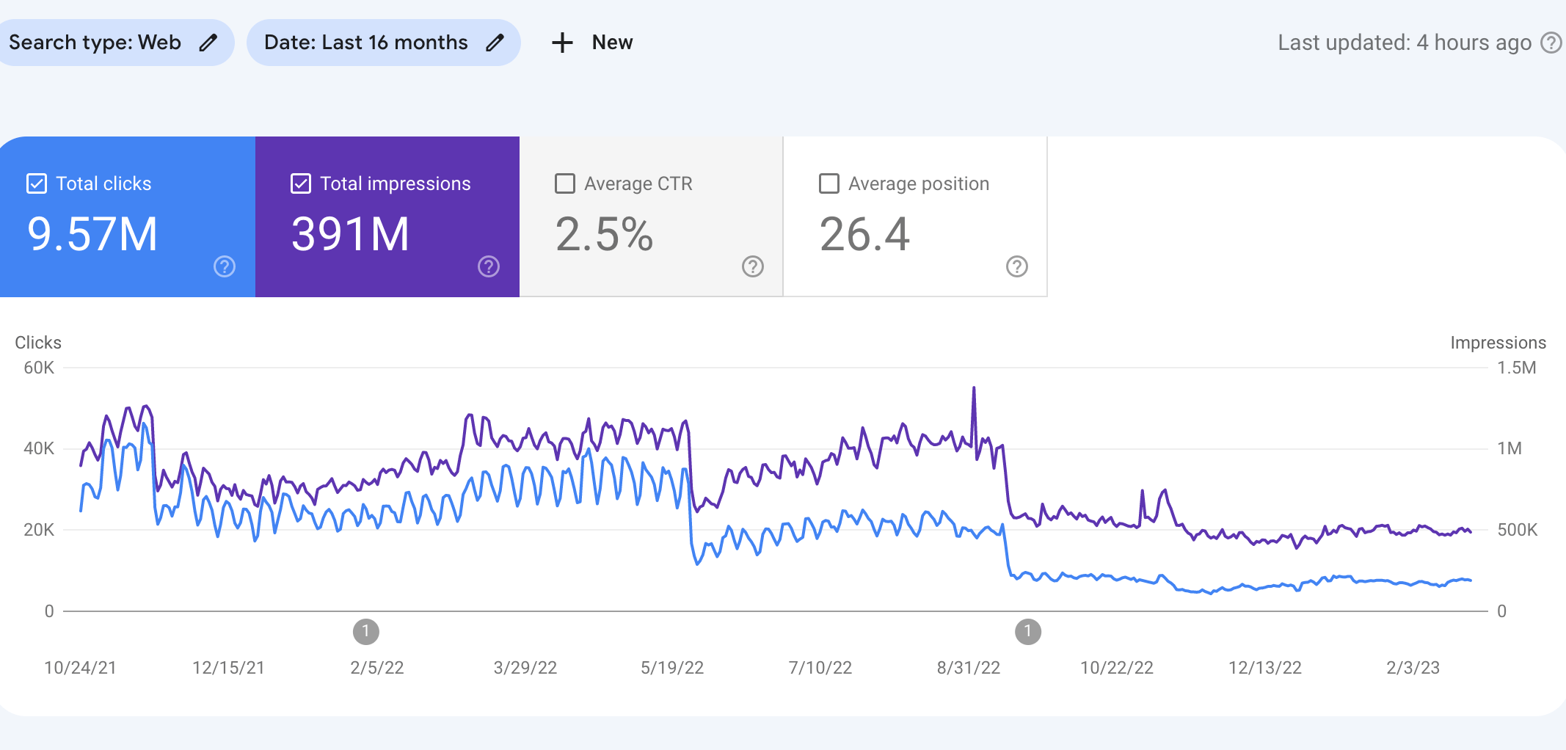Click the Clicks axis title
Screen dimensions: 1566x750
tap(38, 343)
